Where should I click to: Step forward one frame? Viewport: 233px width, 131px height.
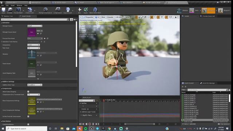(x=96, y=124)
